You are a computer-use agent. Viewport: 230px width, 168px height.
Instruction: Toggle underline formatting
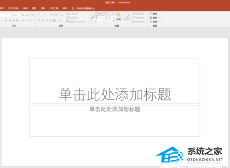coord(6,20)
